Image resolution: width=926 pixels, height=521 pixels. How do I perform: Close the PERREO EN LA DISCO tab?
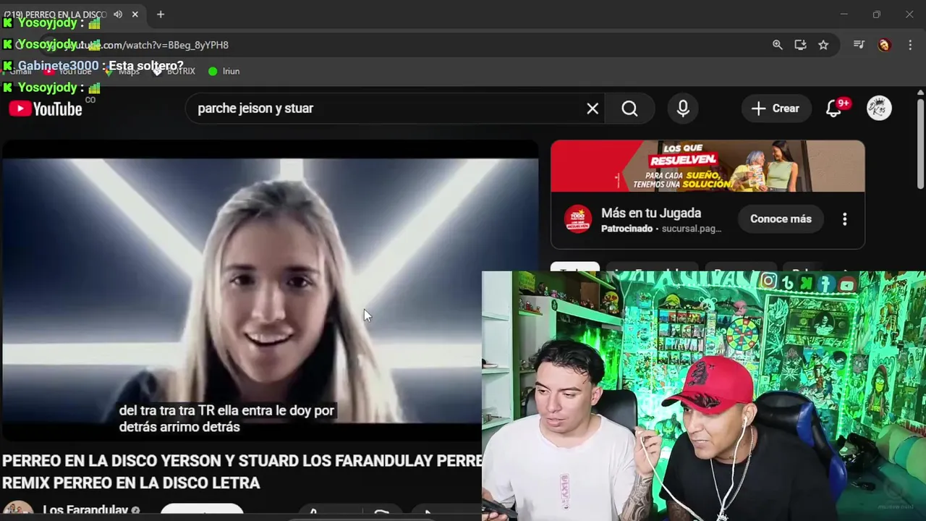tap(135, 14)
